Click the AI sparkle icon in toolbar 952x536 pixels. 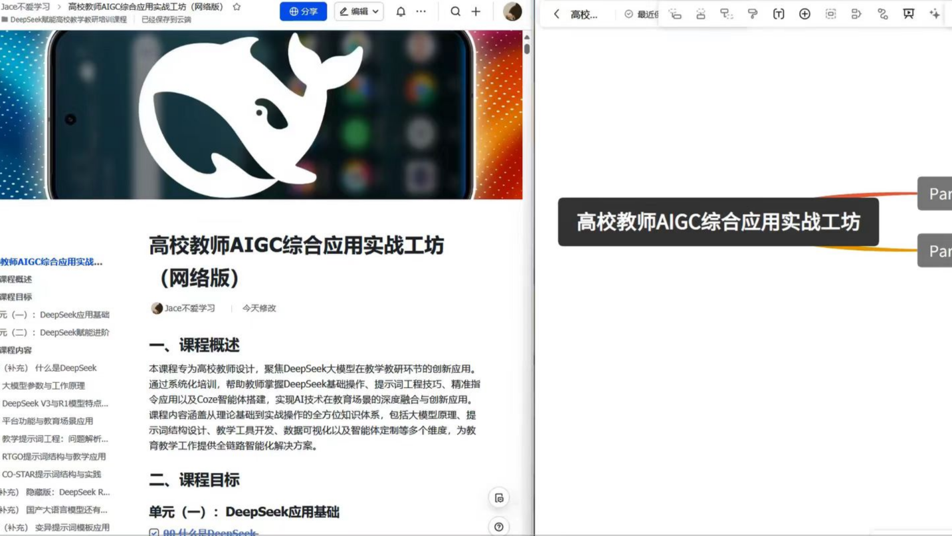point(934,14)
